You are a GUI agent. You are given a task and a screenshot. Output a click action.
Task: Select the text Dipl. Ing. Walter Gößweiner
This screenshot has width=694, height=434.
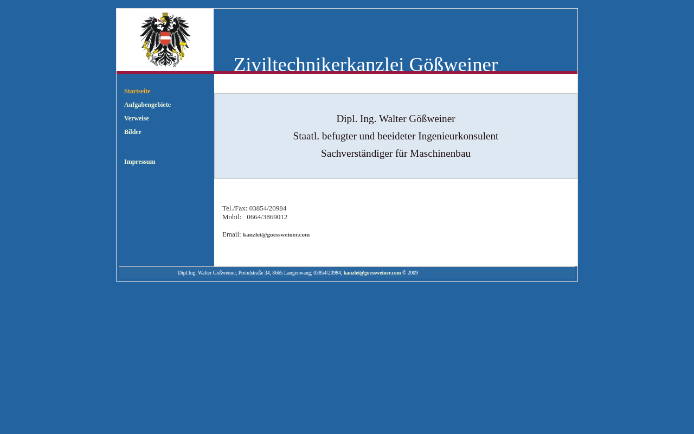(396, 119)
